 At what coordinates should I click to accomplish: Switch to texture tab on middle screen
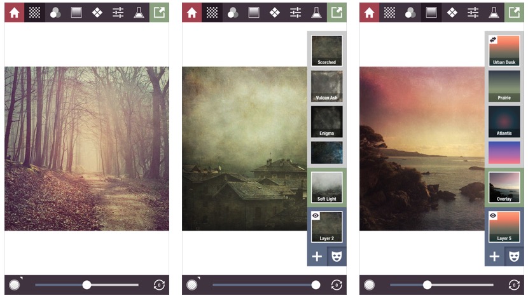click(212, 12)
